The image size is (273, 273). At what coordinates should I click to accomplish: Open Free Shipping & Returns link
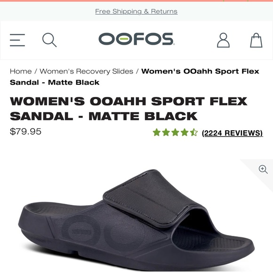pyautogui.click(x=136, y=11)
